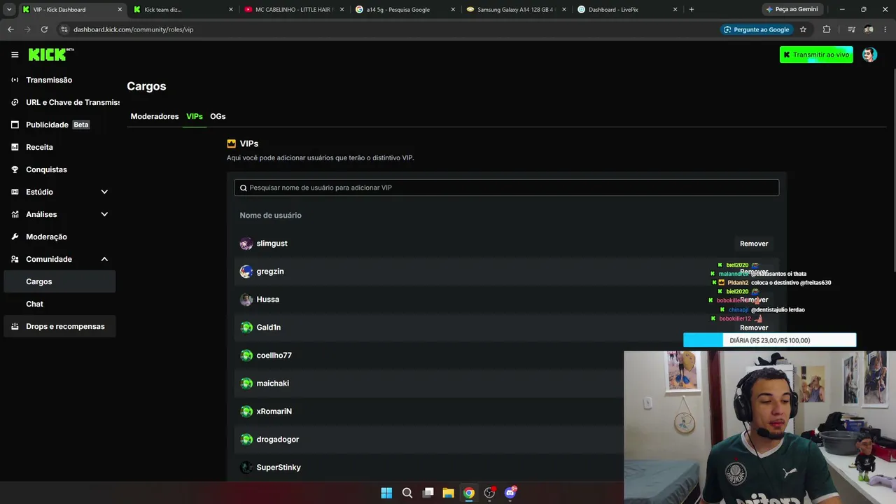Open the profile avatar at top right
Screen dimensions: 896x504
pyautogui.click(x=869, y=55)
